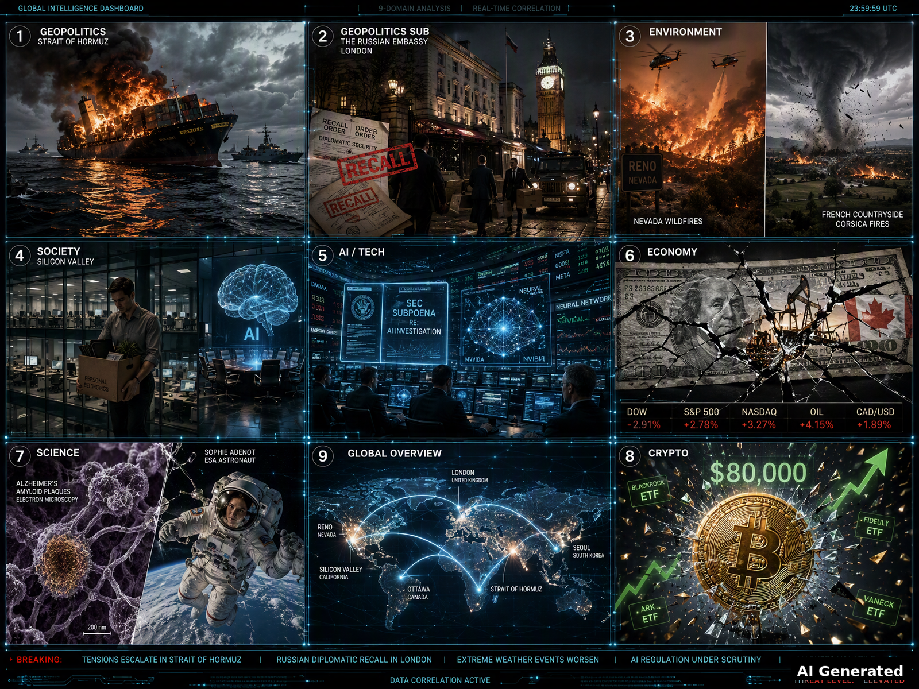Click the GEOPOLITICS SUB panel title
The image size is (919, 689).
click(x=385, y=32)
